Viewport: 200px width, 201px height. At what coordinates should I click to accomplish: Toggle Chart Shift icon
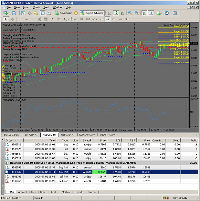[x=151, y=13]
